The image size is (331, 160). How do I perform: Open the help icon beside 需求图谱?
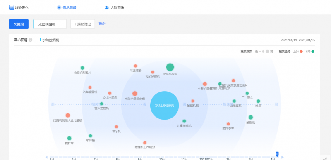pos(31,40)
